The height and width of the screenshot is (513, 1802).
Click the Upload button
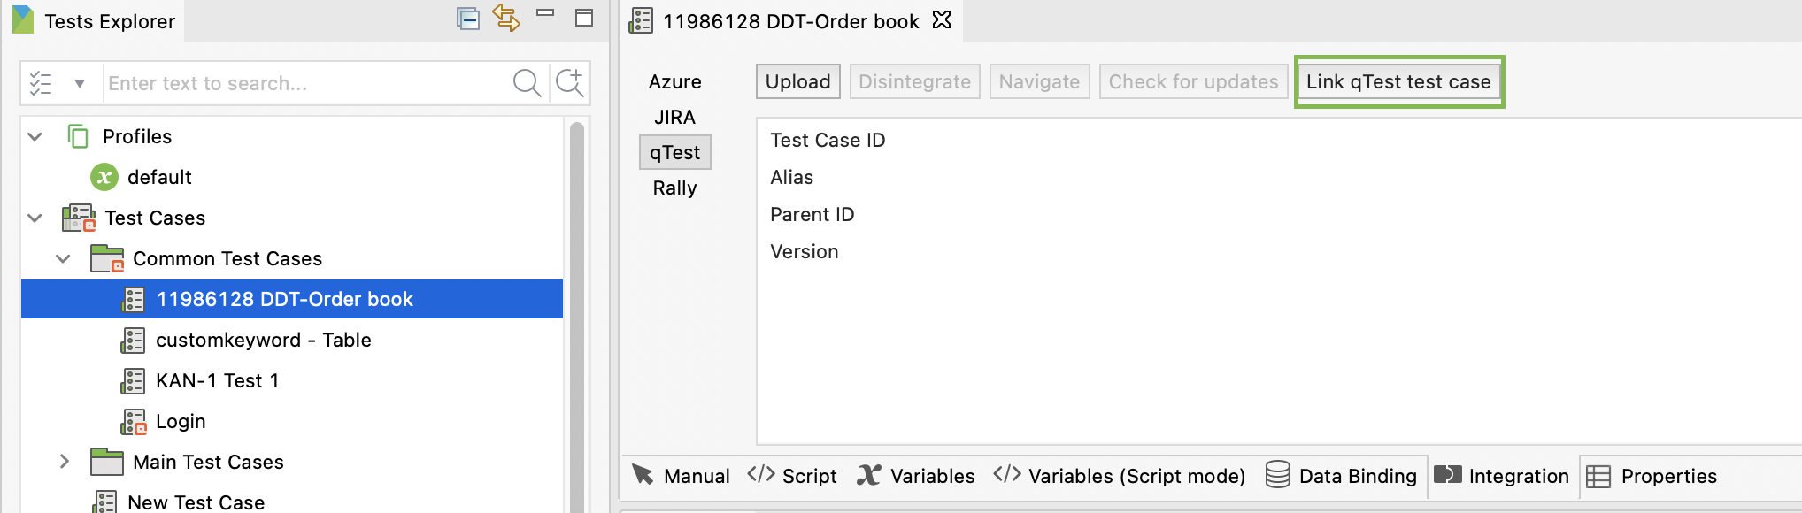point(797,82)
